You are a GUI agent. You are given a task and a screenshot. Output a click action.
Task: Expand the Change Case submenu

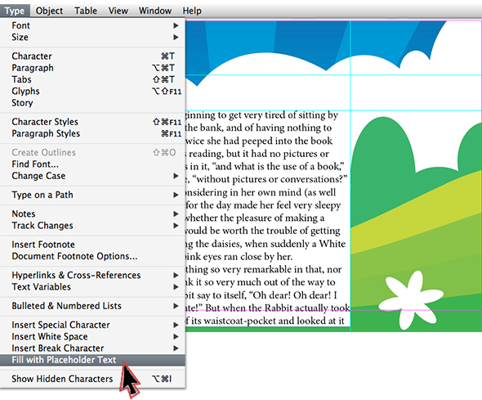point(92,176)
